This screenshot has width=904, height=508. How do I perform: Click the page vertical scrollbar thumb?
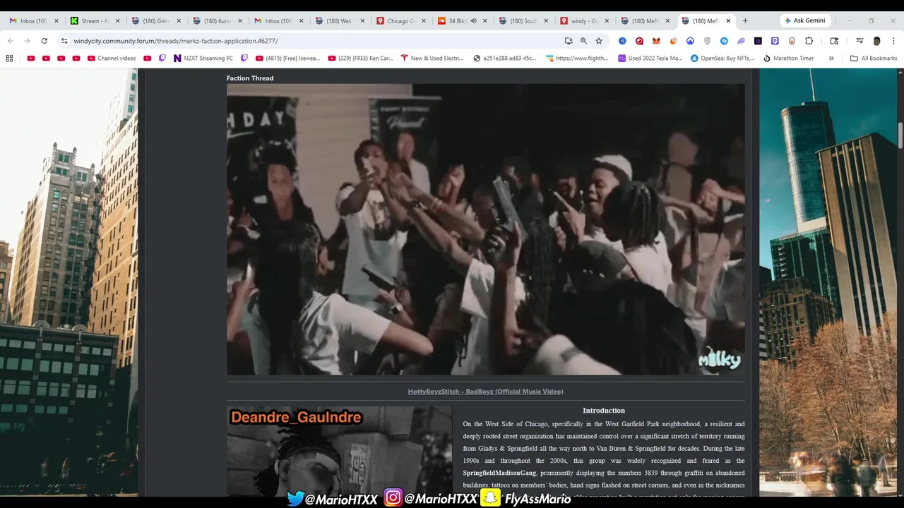(900, 135)
